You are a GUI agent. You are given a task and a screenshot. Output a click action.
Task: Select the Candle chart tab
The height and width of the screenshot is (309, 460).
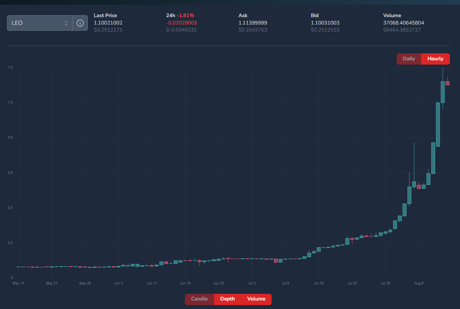tap(199, 299)
